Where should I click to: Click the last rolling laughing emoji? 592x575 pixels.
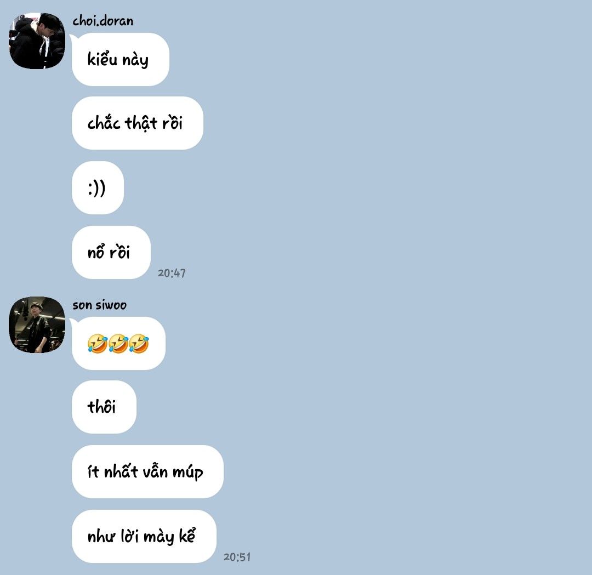pos(139,343)
